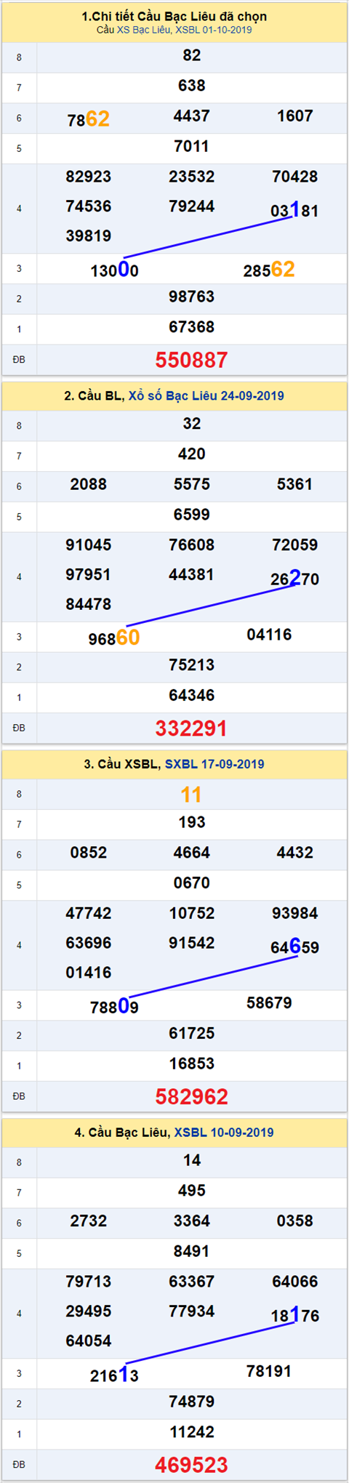The width and height of the screenshot is (349, 1483).
Task: Select special prize number 582962
Action: coord(192,1096)
